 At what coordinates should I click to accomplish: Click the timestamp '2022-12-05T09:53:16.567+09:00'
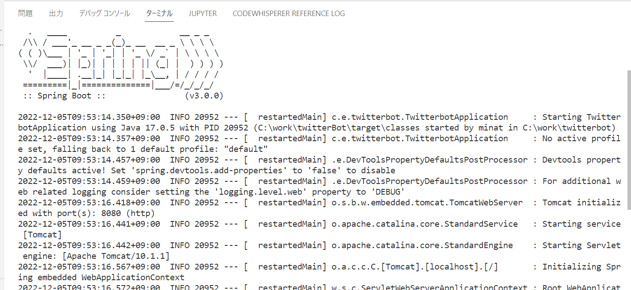(x=89, y=267)
